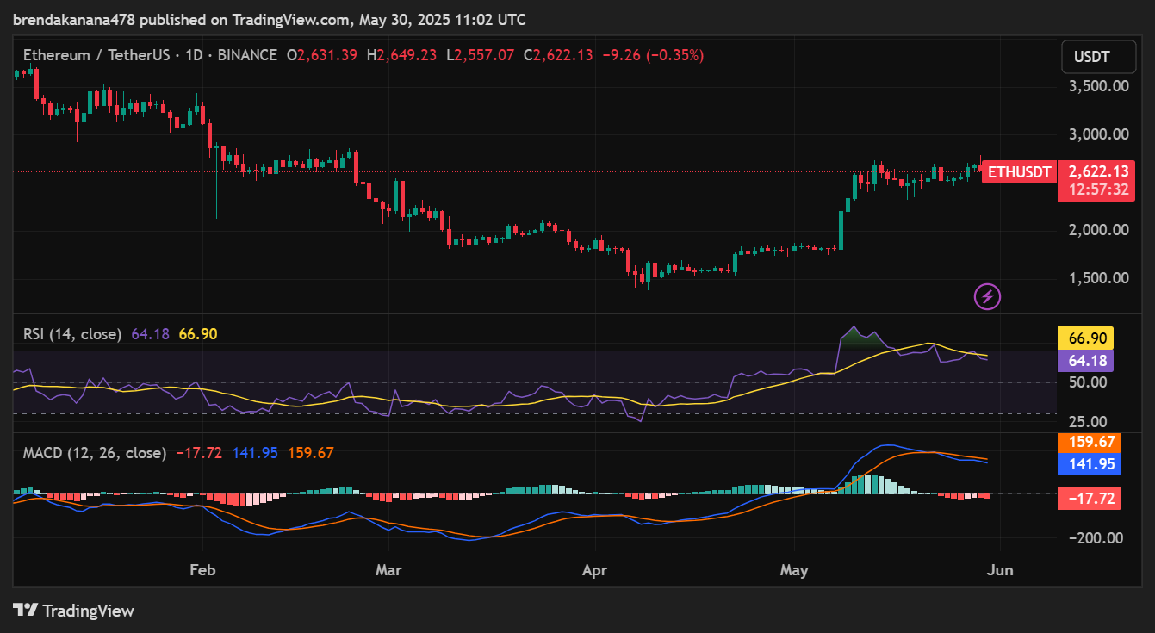
Task: Click the Feb time axis label
Action: point(202,570)
